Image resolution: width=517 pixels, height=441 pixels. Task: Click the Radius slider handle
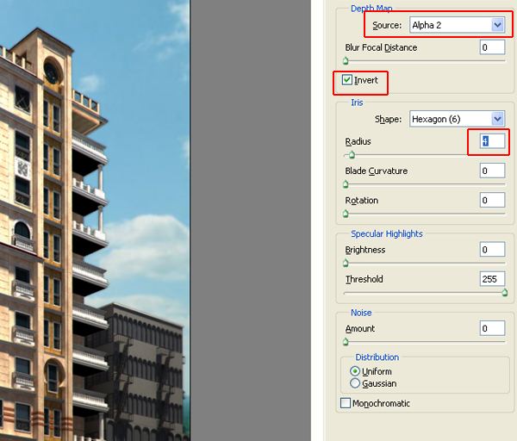[x=349, y=155]
